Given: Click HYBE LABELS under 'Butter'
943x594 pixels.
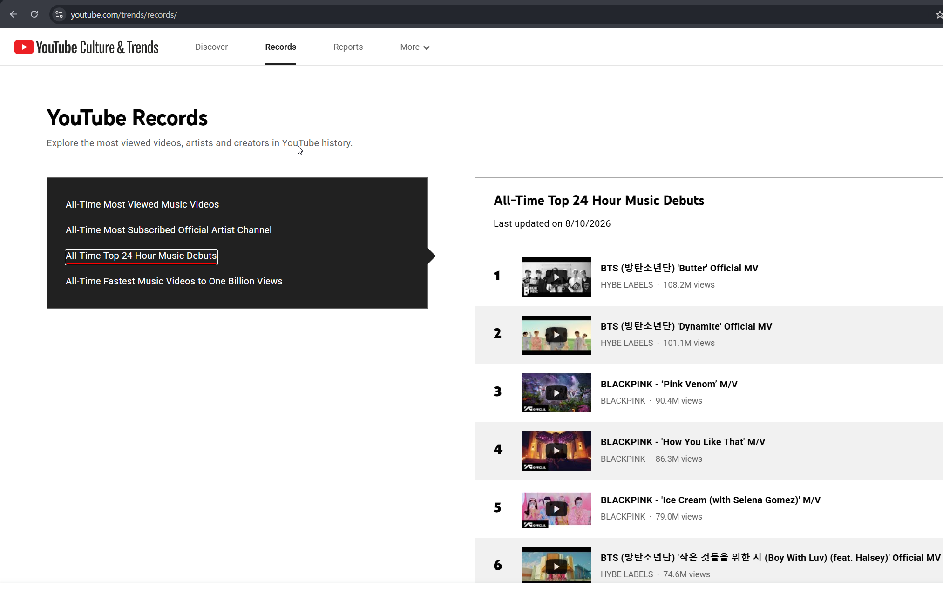Looking at the screenshot, I should (627, 285).
